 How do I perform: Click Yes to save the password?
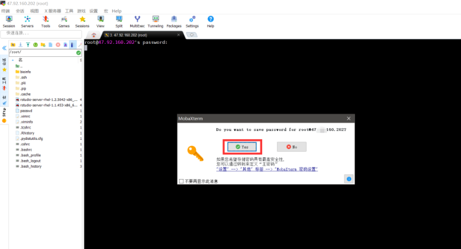pyautogui.click(x=241, y=146)
